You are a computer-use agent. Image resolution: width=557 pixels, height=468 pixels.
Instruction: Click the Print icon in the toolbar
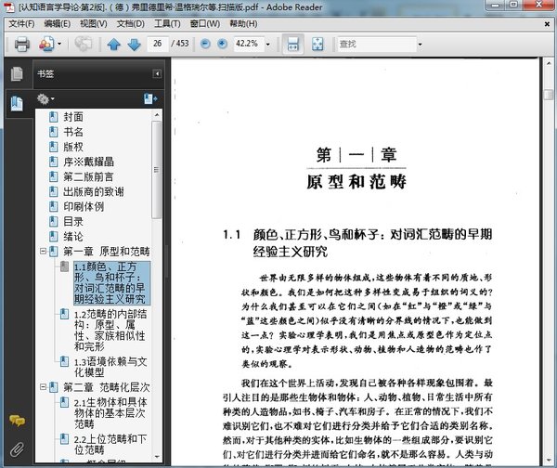coord(21,44)
